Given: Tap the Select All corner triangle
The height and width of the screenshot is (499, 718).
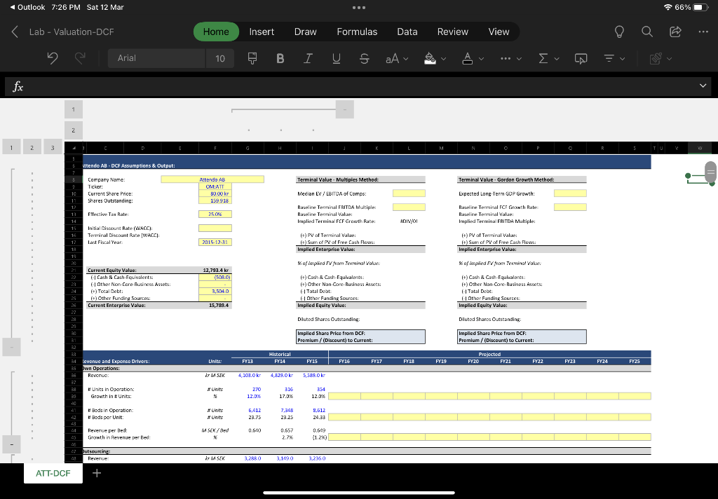Looking at the screenshot, I should coord(74,148).
